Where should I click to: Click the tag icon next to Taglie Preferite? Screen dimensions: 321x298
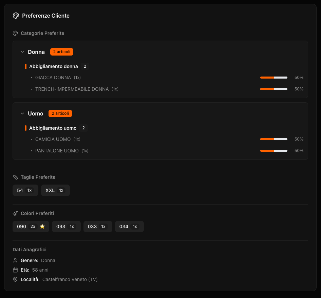(15, 177)
